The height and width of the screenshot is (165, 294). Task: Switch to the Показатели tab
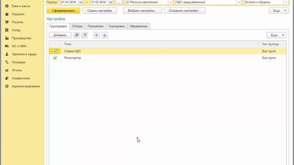pyautogui.click(x=96, y=26)
